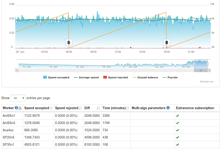
Task: Click the navigator right scroll arrow
Action: tap(209, 70)
